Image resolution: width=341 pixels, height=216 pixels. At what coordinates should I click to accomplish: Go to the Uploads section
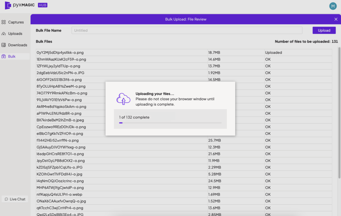(15, 34)
